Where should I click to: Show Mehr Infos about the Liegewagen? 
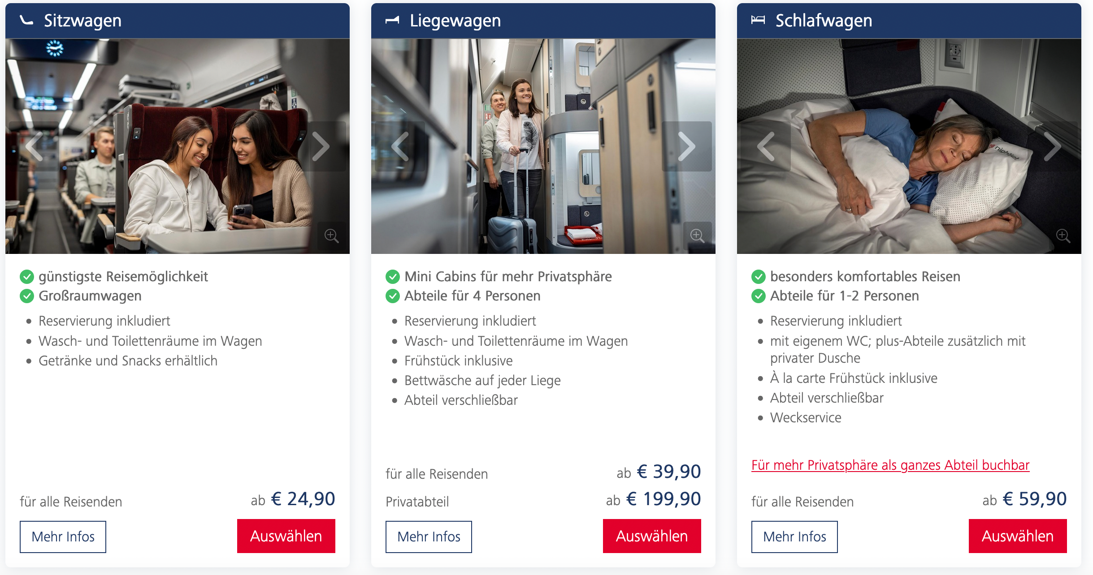(429, 536)
